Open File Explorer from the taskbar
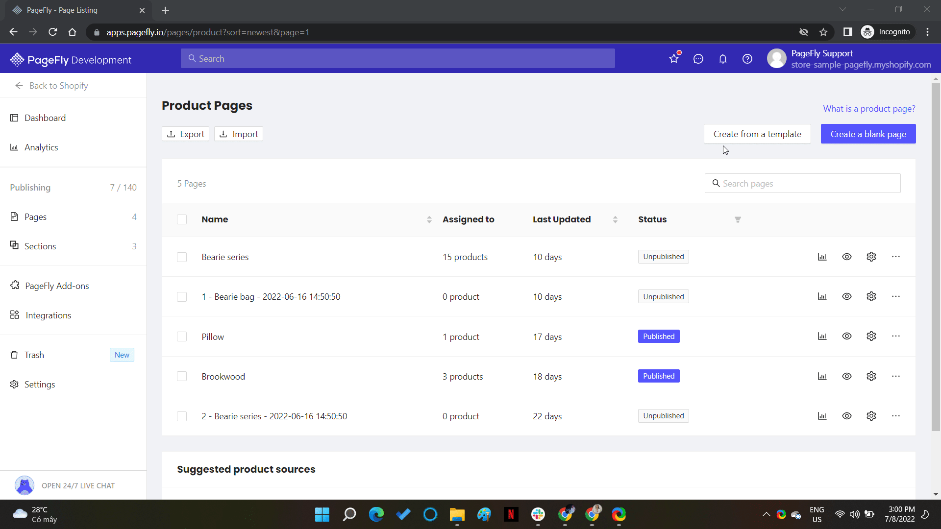941x529 pixels. (x=457, y=514)
